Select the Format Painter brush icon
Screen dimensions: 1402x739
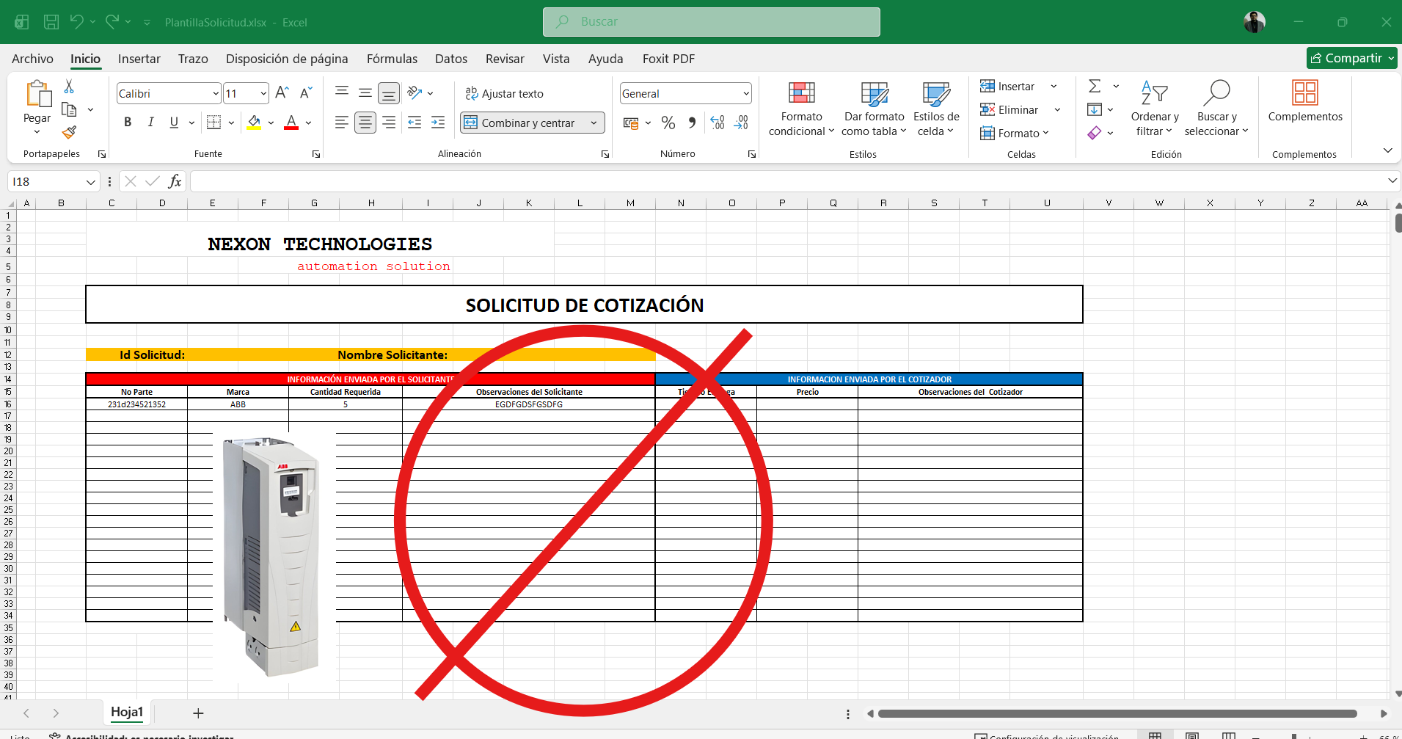pos(69,132)
